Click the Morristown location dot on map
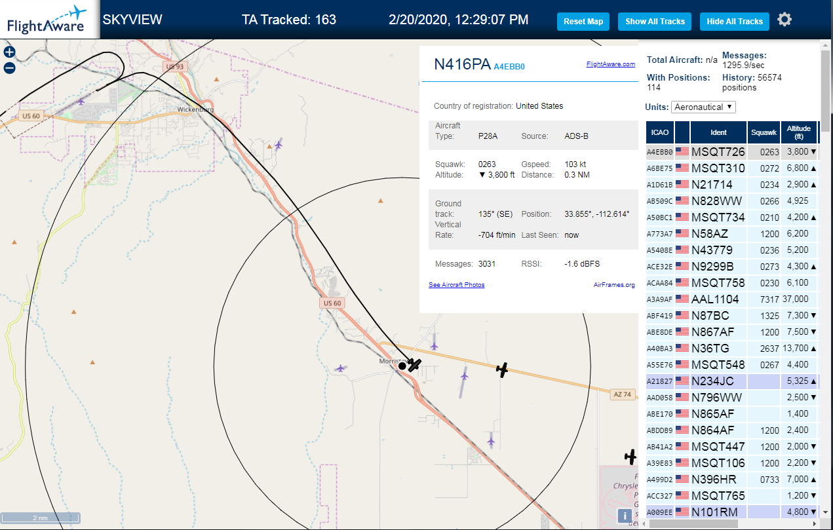This screenshot has width=833, height=530. pyautogui.click(x=402, y=366)
